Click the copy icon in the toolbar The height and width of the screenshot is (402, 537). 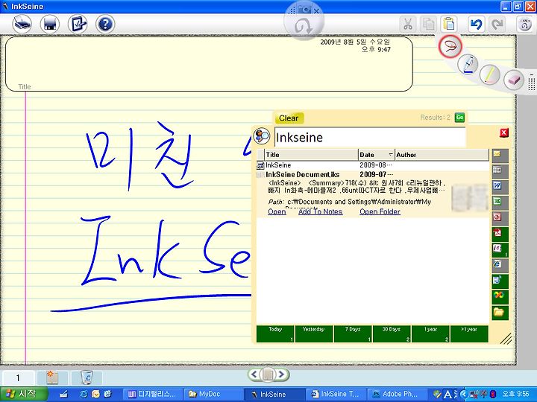(428, 25)
